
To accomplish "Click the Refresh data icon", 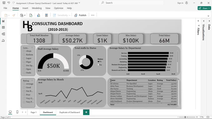I will click(31, 15).
